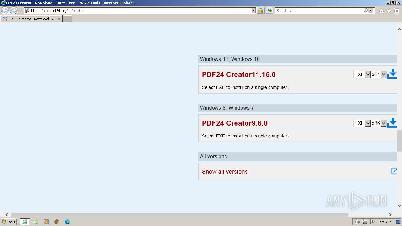Click the Windows 11, Windows 10 section header
The image size is (402, 226).
click(x=298, y=59)
